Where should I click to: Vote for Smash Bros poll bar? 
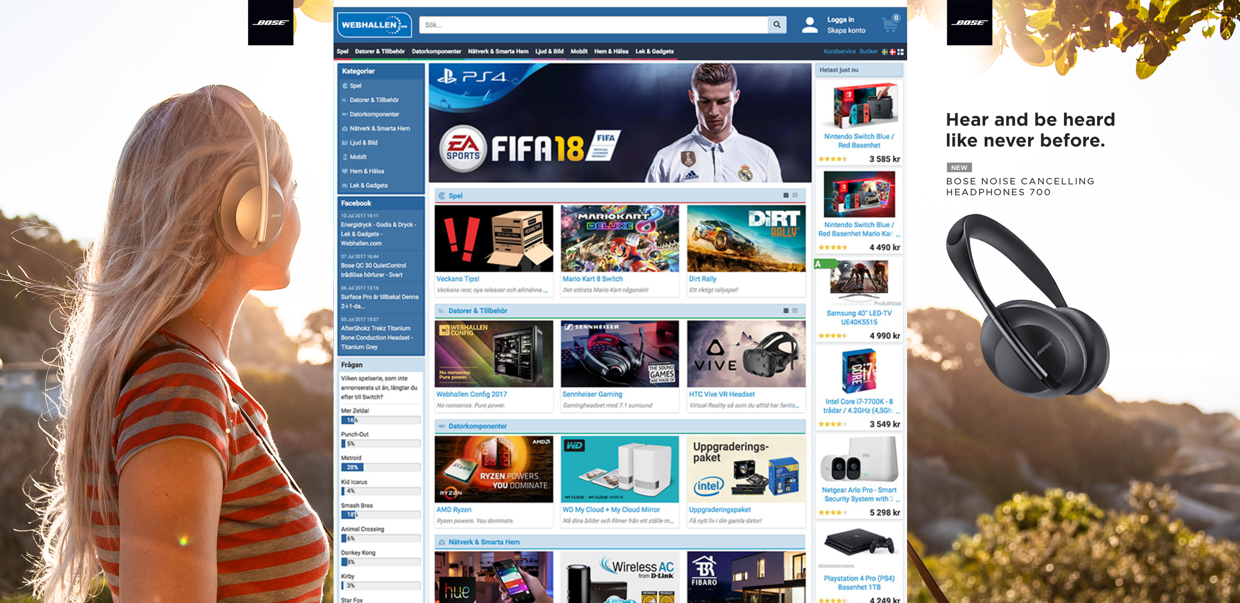click(380, 515)
